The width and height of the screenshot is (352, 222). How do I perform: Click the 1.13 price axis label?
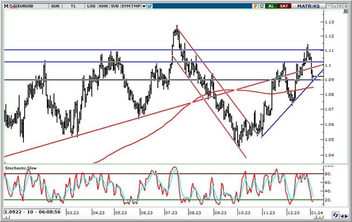tap(330, 22)
